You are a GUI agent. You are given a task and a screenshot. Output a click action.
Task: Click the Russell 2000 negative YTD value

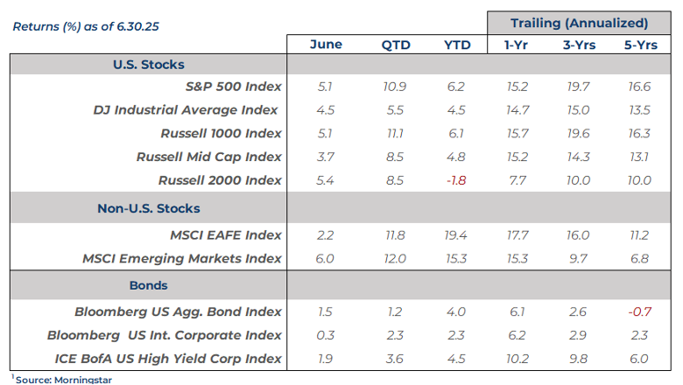[x=456, y=180]
